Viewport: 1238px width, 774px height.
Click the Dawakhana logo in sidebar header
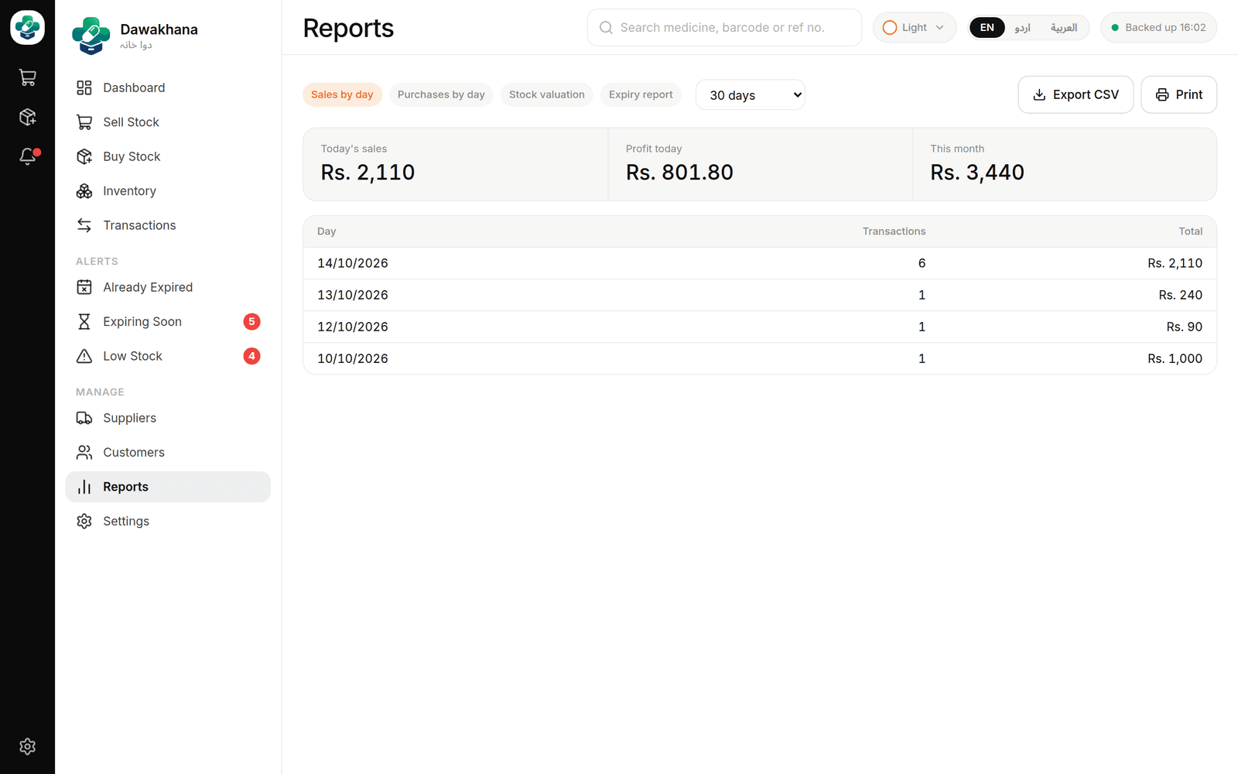click(x=91, y=36)
